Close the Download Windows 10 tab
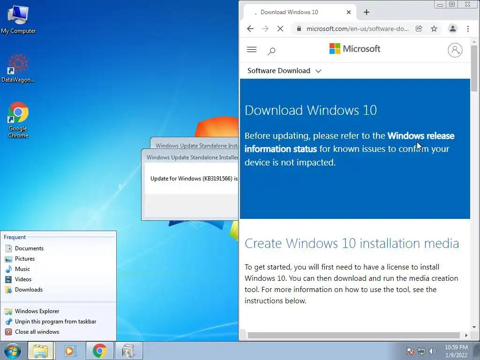 tap(349, 12)
